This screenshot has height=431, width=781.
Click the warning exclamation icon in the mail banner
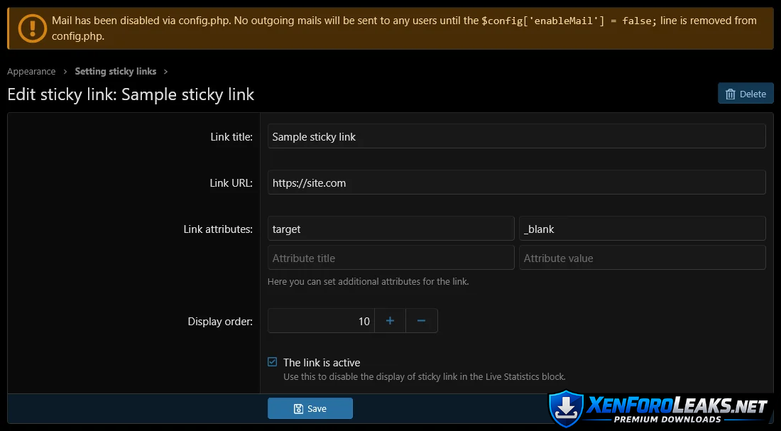click(x=32, y=28)
